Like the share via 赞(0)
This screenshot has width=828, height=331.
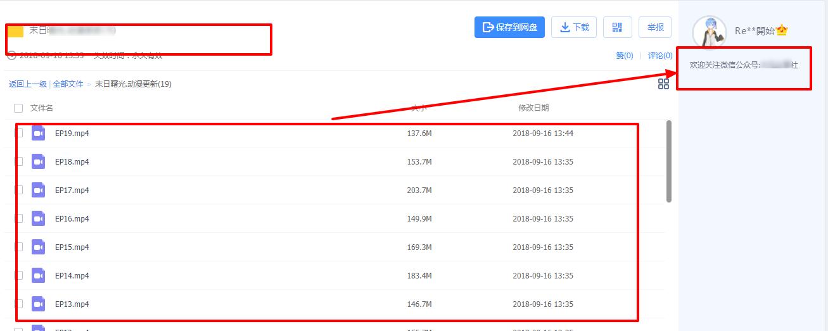pos(625,56)
